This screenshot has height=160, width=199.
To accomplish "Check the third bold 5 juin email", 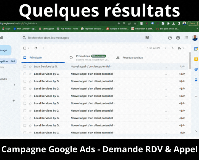I will [25, 89].
